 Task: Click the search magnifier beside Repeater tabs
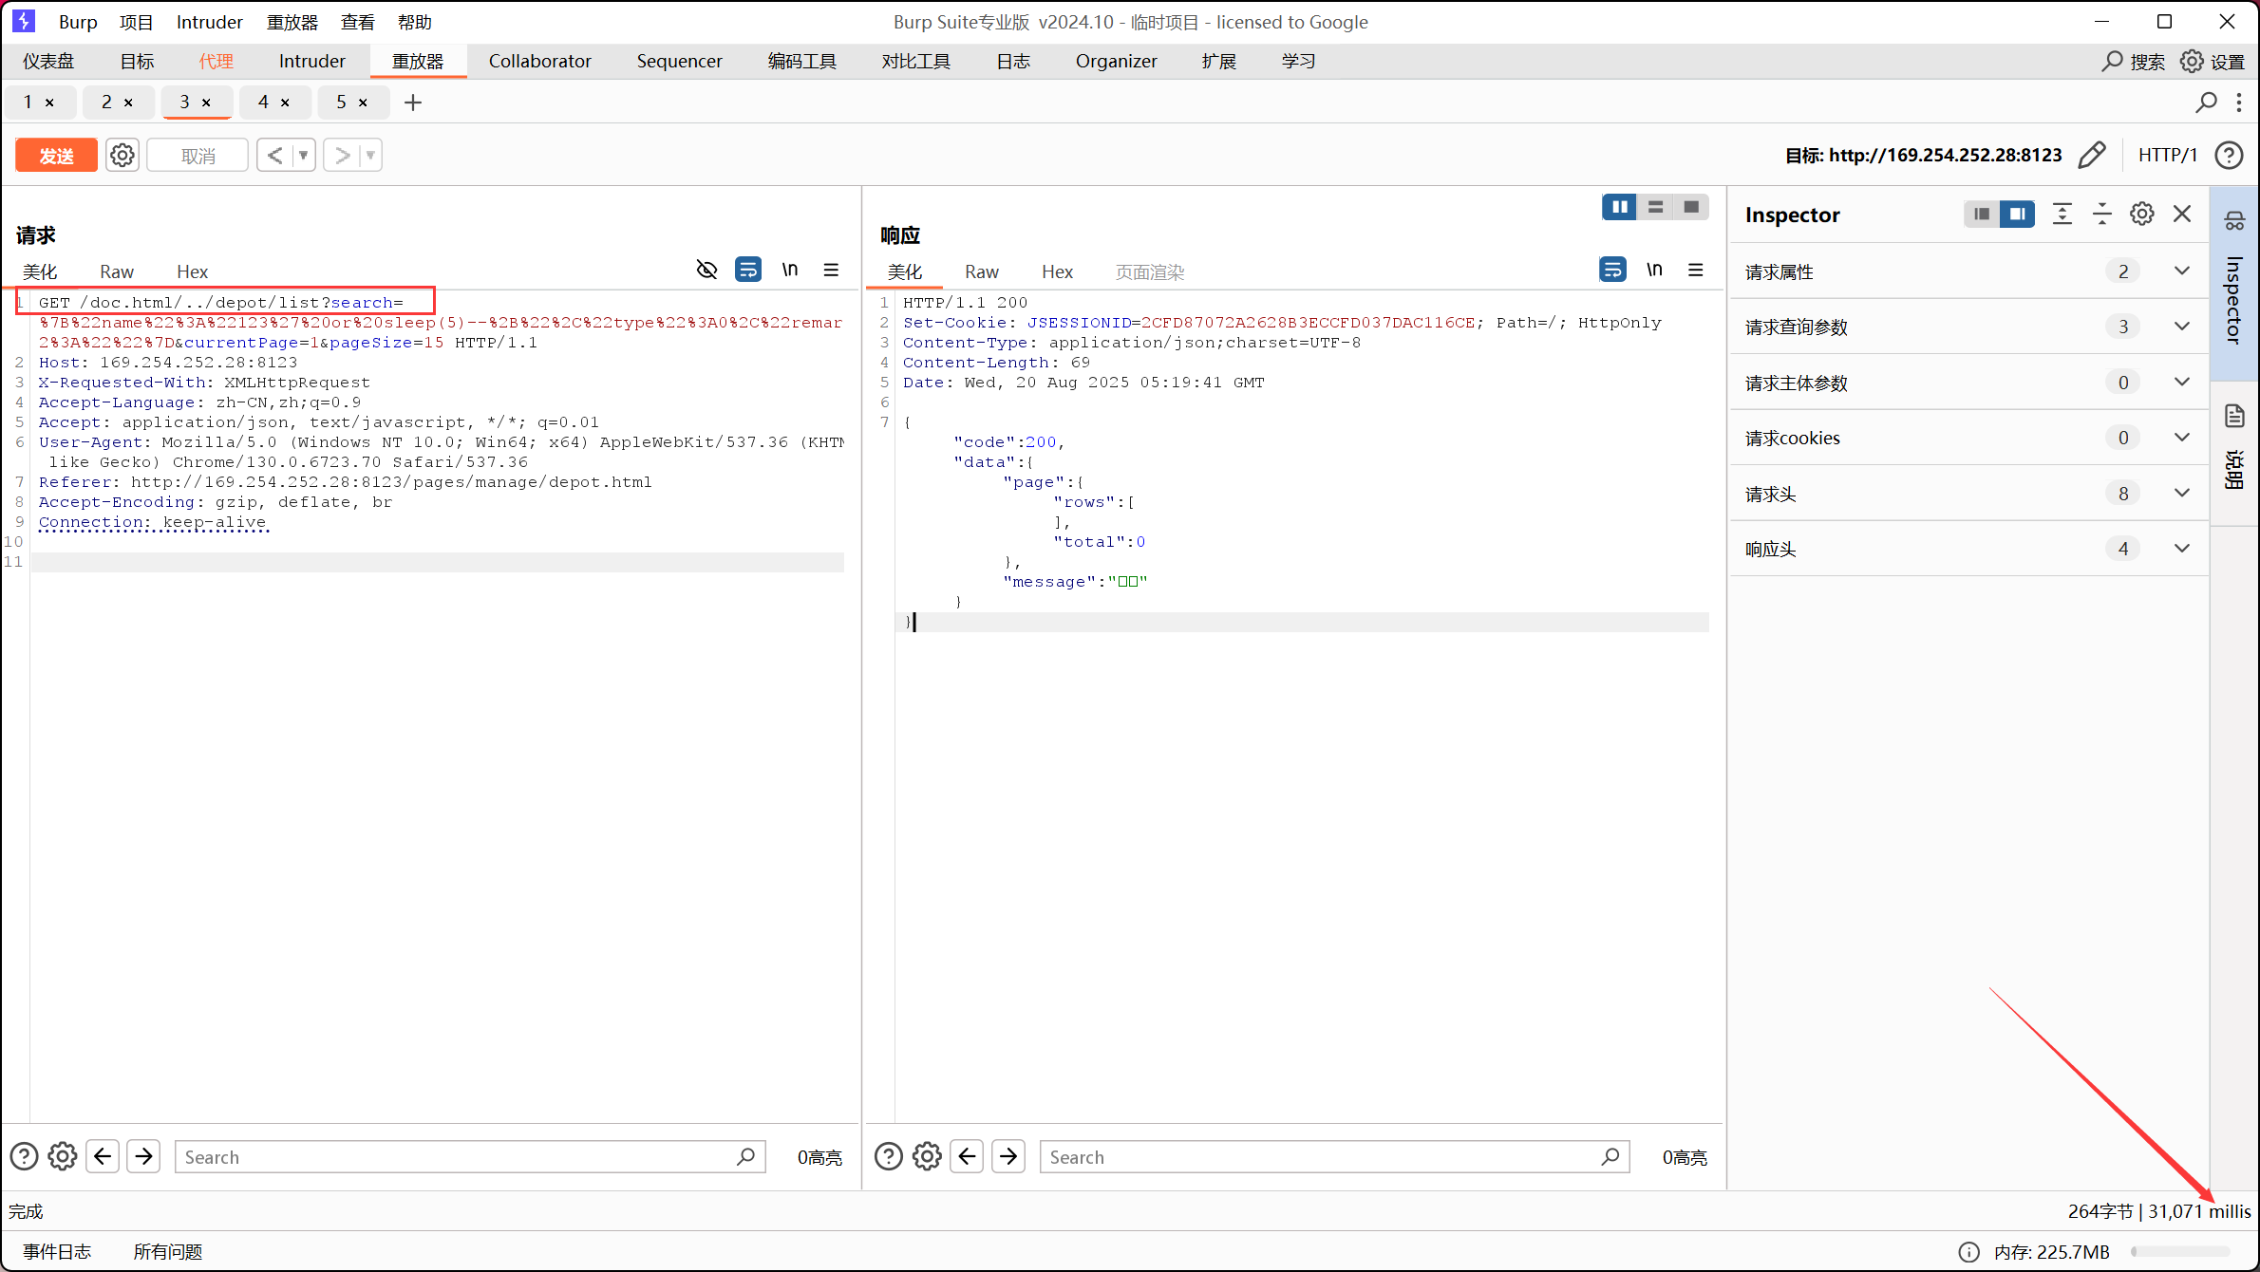click(x=2207, y=103)
